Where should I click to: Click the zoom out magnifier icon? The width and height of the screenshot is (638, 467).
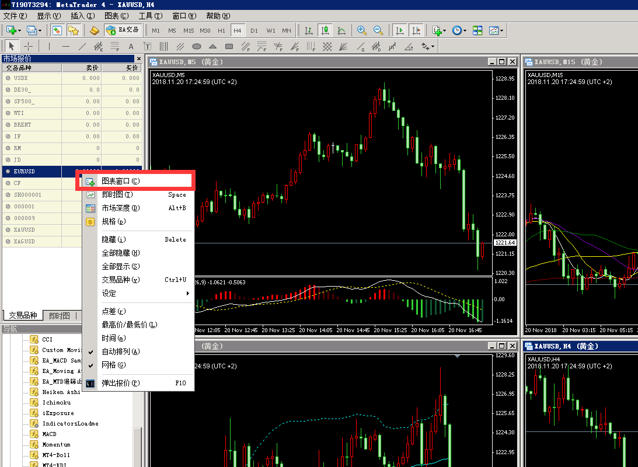coord(378,30)
